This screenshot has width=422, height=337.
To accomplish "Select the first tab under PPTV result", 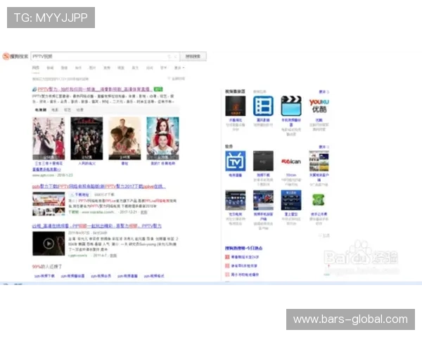I will click(x=41, y=110).
